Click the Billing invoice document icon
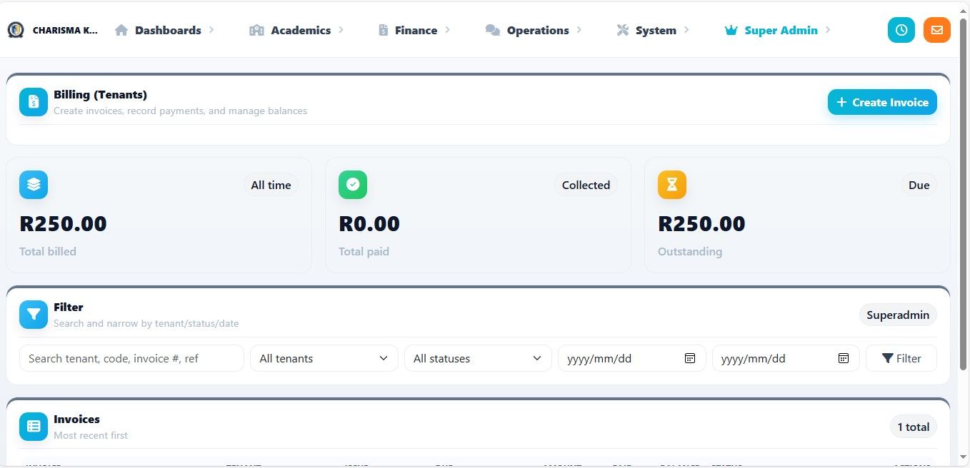This screenshot has width=970, height=468. tap(34, 102)
